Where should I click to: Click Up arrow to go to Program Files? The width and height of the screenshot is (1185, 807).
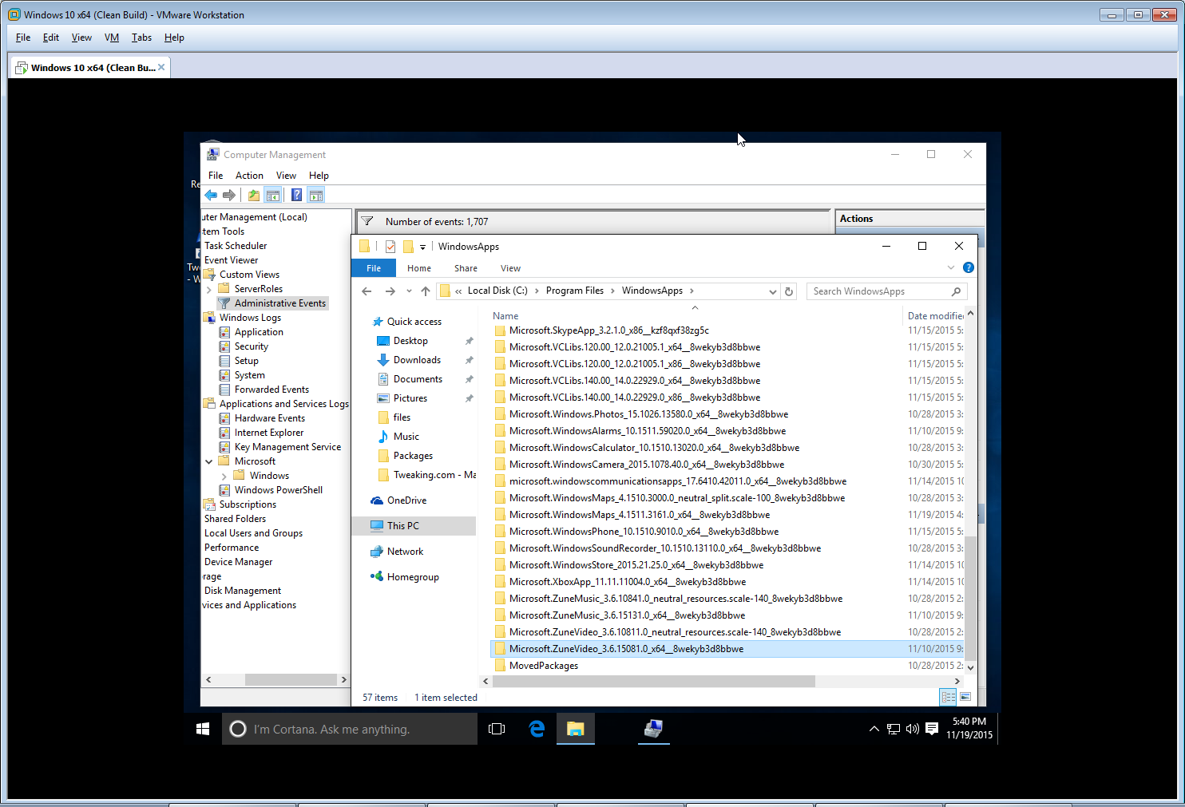[426, 291]
